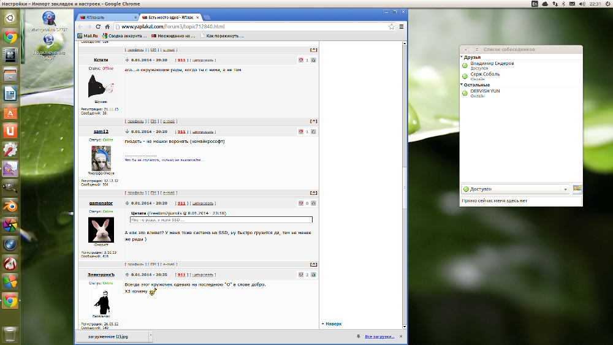Click sam12's signature link text

click(164, 160)
